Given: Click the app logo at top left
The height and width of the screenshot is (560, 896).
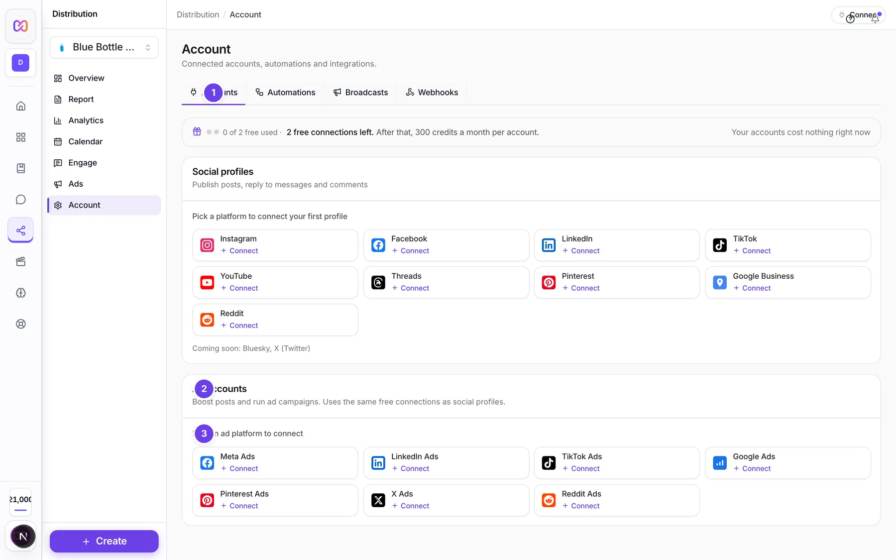Looking at the screenshot, I should tap(20, 26).
